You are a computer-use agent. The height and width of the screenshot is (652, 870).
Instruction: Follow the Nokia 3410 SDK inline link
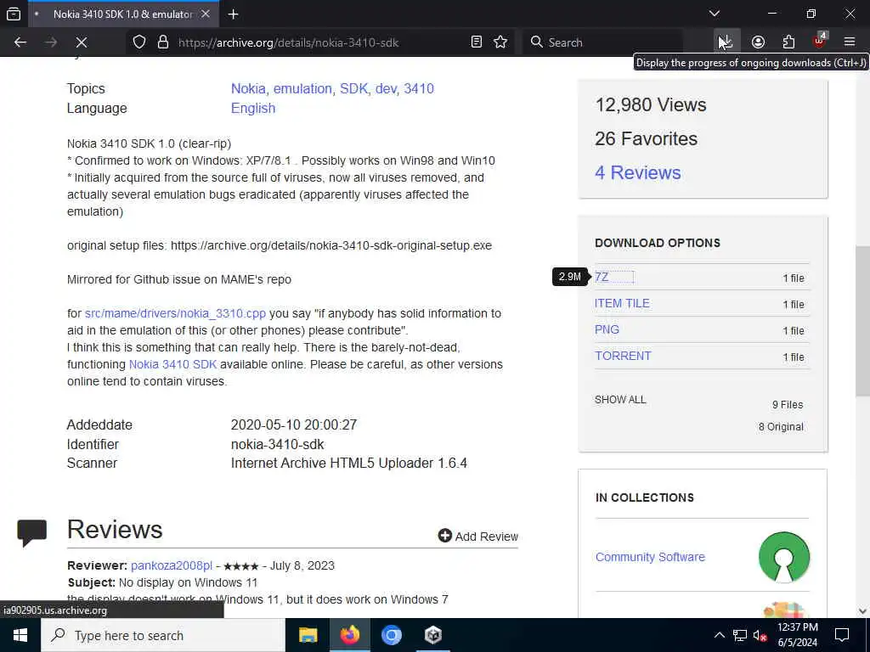tap(172, 364)
